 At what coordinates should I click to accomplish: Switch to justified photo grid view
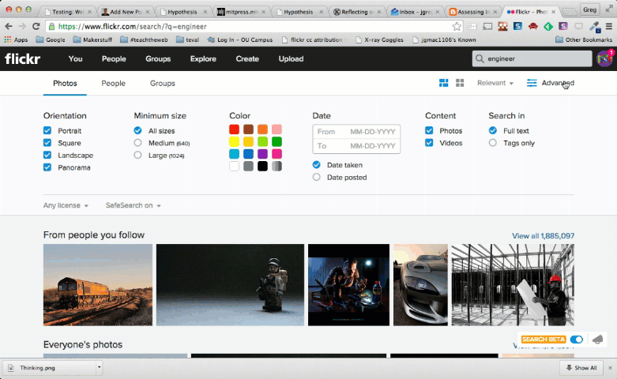(x=443, y=83)
